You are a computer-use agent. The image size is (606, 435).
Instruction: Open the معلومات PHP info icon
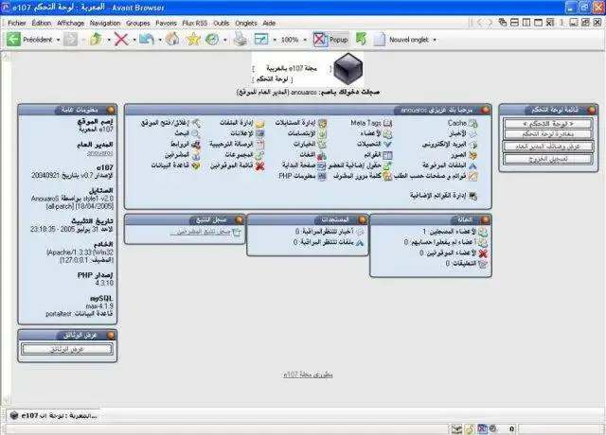tap(322, 177)
